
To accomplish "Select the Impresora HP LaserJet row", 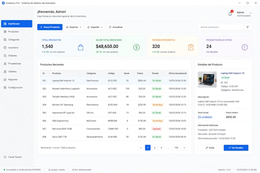I will point(114,113).
